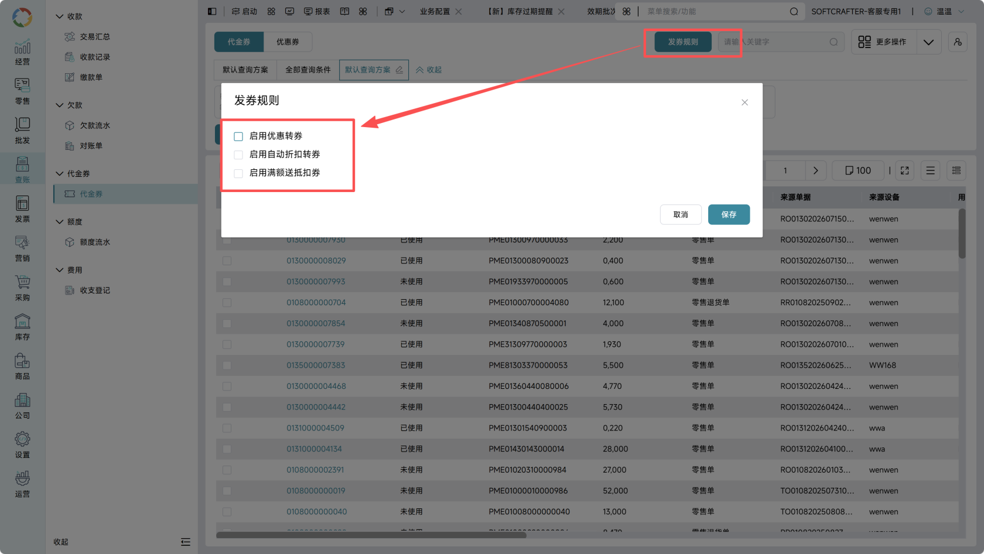
Task: Select row checkbox for 0130000007993
Action: (x=227, y=282)
